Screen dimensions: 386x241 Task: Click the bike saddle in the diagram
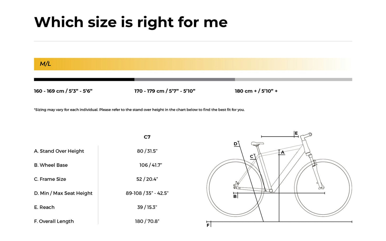click(x=257, y=144)
